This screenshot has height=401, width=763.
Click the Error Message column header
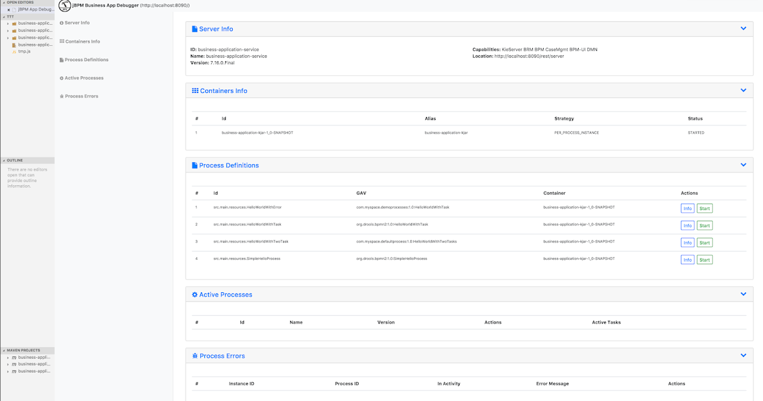pos(553,384)
